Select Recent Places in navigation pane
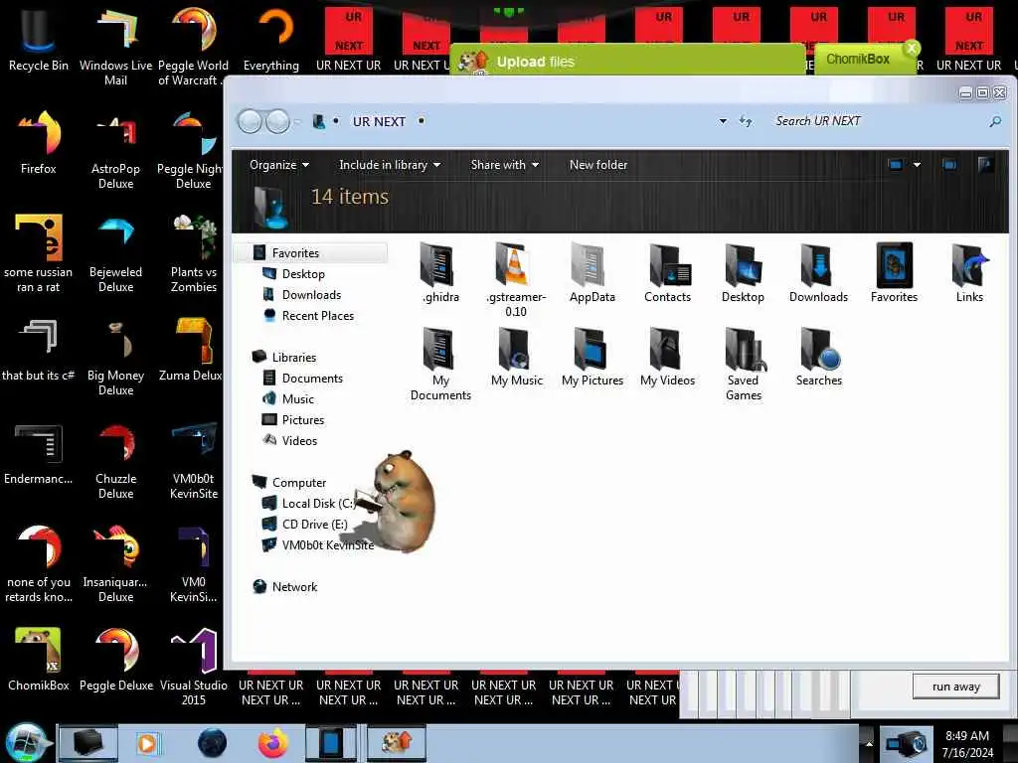 tap(317, 315)
